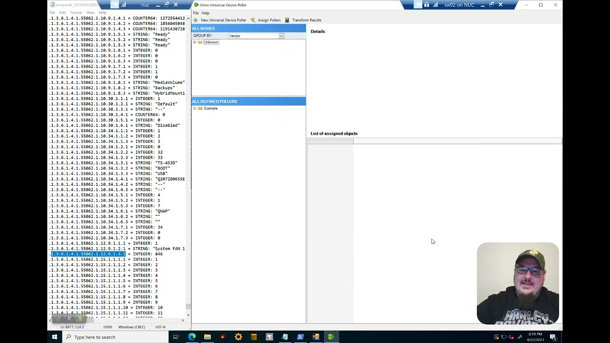Click the pin icon on the nuc connection bar
Viewport: 610px width, 343px height.
tap(114, 5)
